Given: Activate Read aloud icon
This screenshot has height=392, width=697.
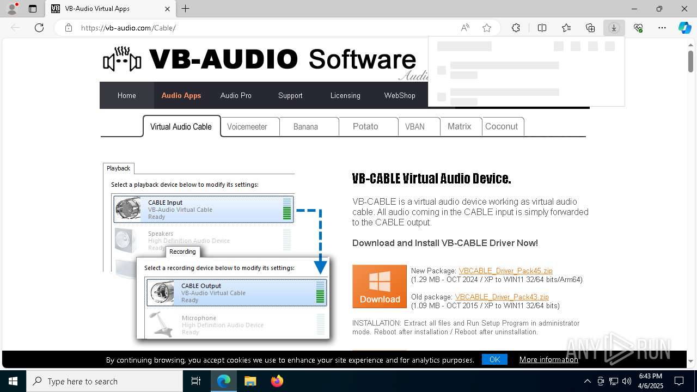Looking at the screenshot, I should [465, 28].
